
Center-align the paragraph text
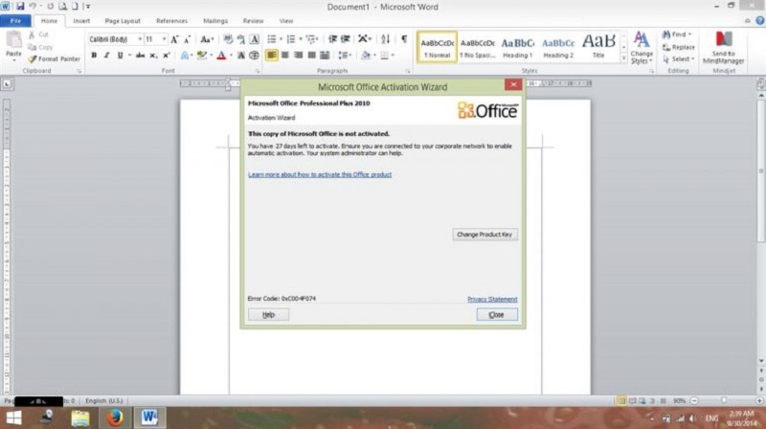pyautogui.click(x=284, y=56)
